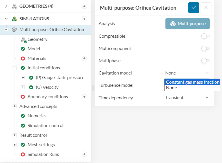Open the Time dependency dropdown

pyautogui.click(x=187, y=98)
